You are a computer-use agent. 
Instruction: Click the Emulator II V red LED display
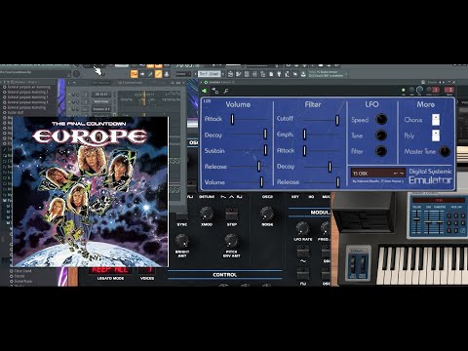pyautogui.click(x=438, y=200)
